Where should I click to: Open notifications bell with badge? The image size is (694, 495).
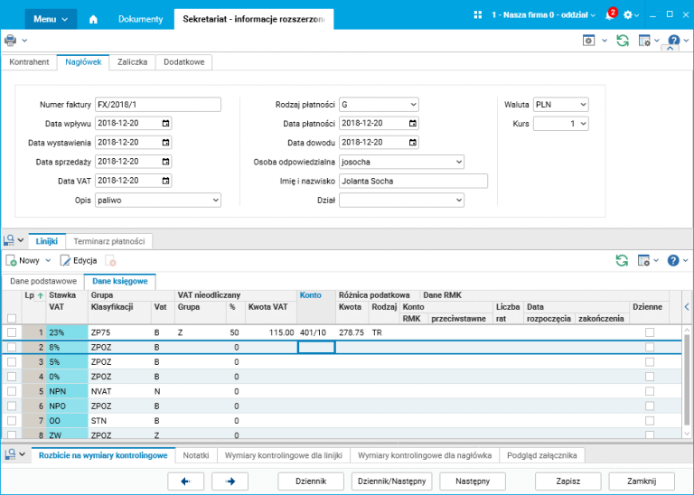click(610, 16)
